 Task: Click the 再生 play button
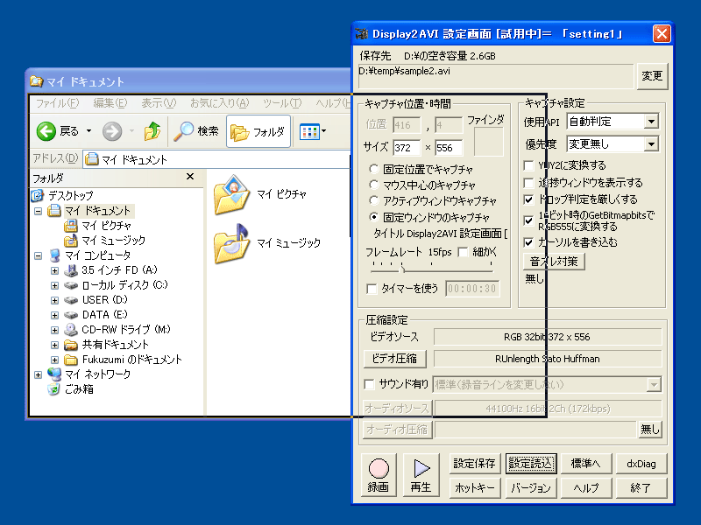point(421,475)
